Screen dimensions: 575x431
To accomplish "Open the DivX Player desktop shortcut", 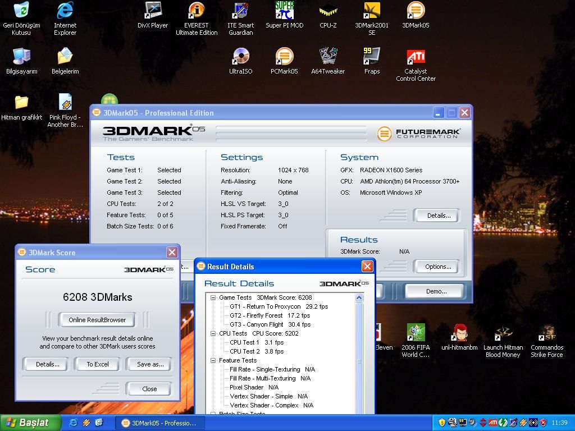I will 153,15.
